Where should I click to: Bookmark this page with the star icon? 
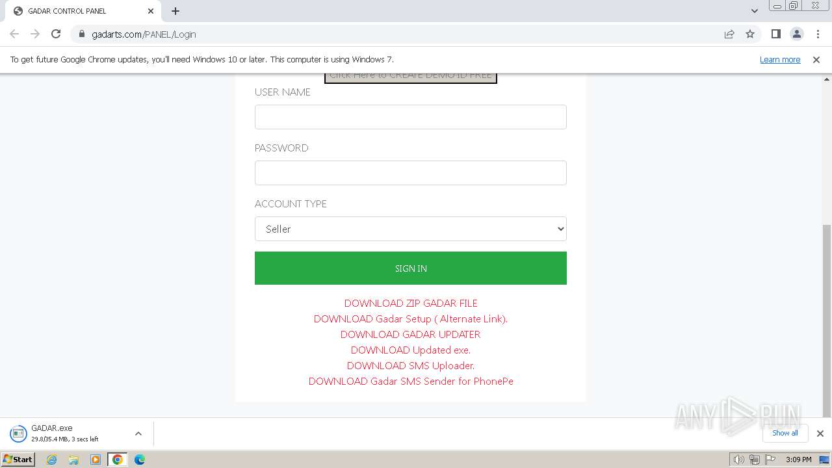click(x=750, y=34)
